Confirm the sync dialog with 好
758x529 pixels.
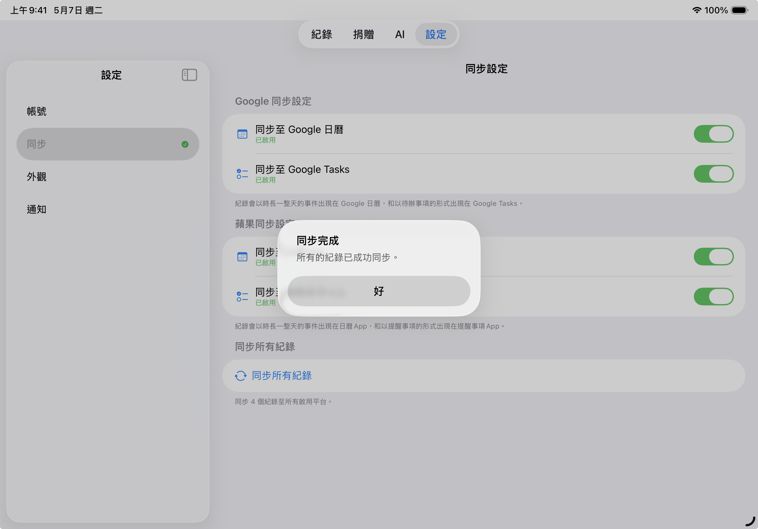click(378, 291)
